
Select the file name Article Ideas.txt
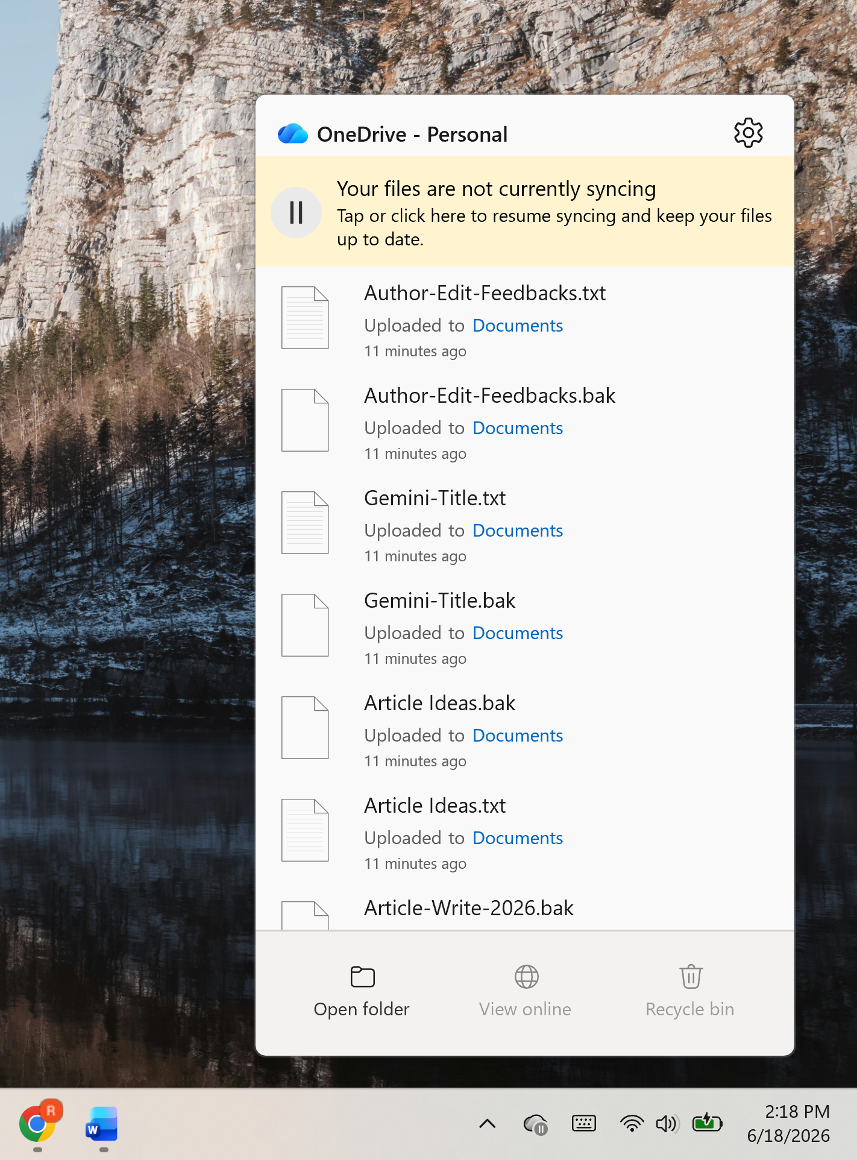(x=435, y=805)
